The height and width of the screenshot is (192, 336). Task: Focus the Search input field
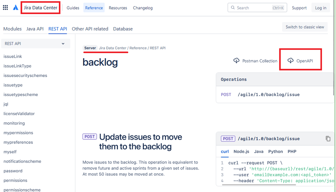pyautogui.click(x=257, y=8)
